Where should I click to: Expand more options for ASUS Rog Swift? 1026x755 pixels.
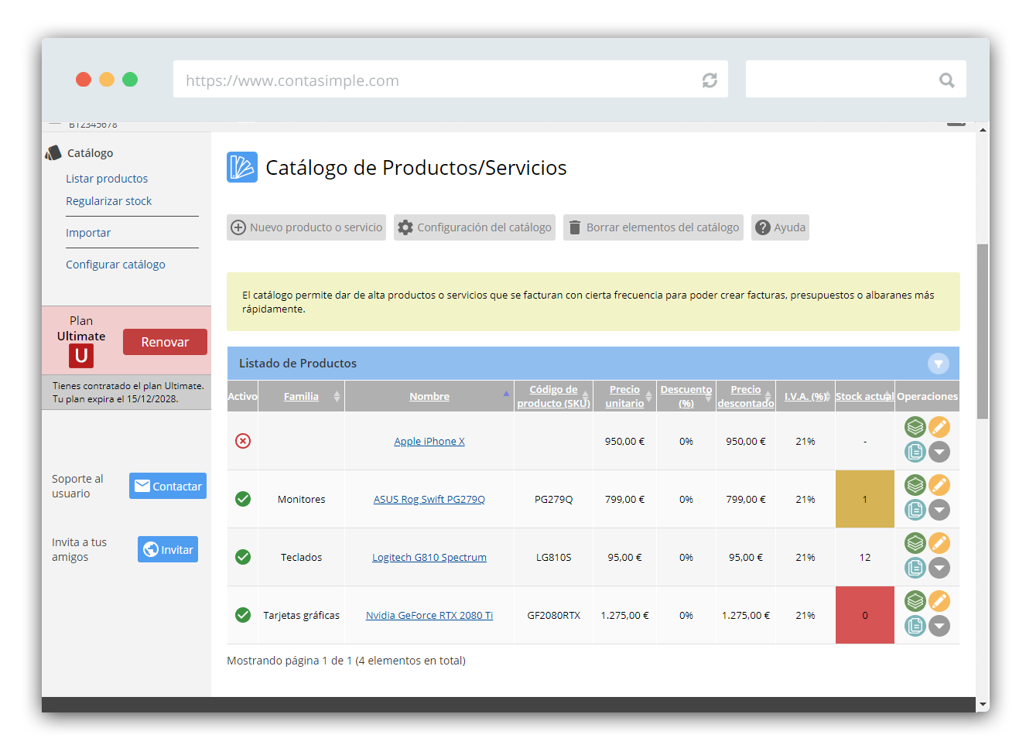click(x=939, y=510)
